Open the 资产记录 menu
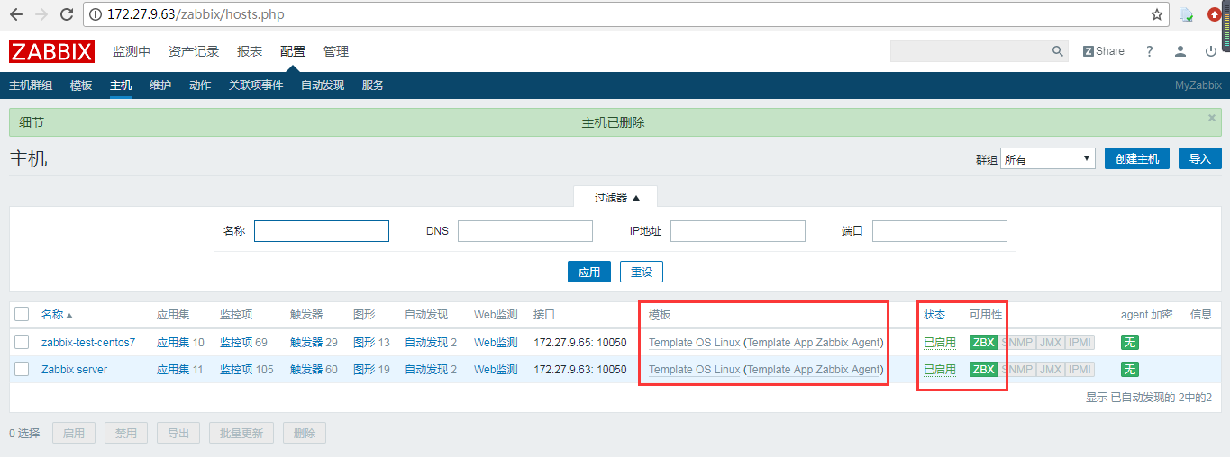The height and width of the screenshot is (457, 1230). (194, 51)
